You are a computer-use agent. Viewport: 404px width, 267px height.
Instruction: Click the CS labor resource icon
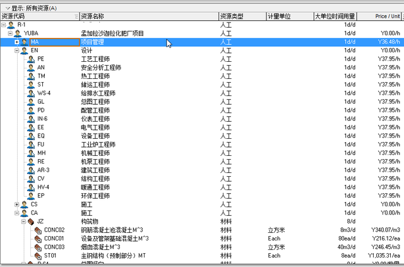pyautogui.click(x=24, y=205)
